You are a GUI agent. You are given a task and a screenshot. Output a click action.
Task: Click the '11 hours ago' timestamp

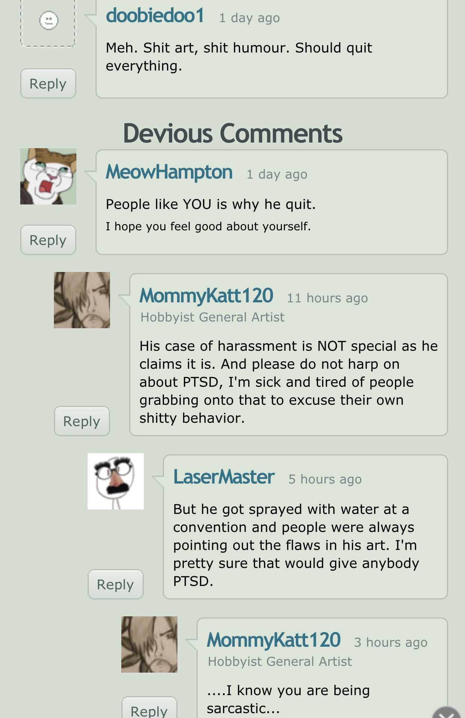tap(328, 298)
